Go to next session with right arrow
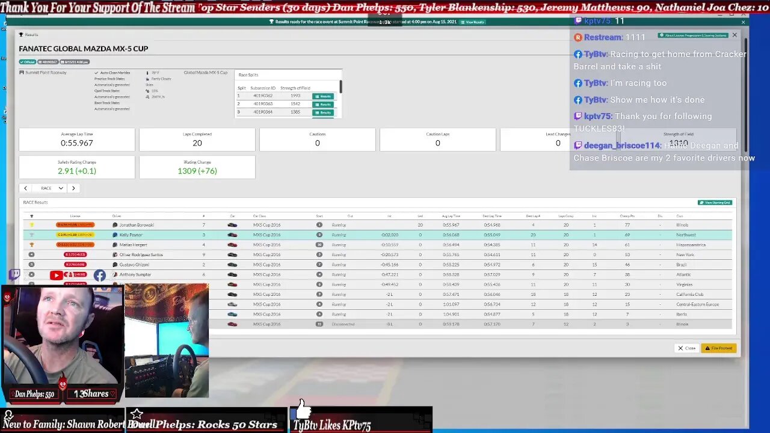Image resolution: width=770 pixels, height=433 pixels. (x=73, y=188)
